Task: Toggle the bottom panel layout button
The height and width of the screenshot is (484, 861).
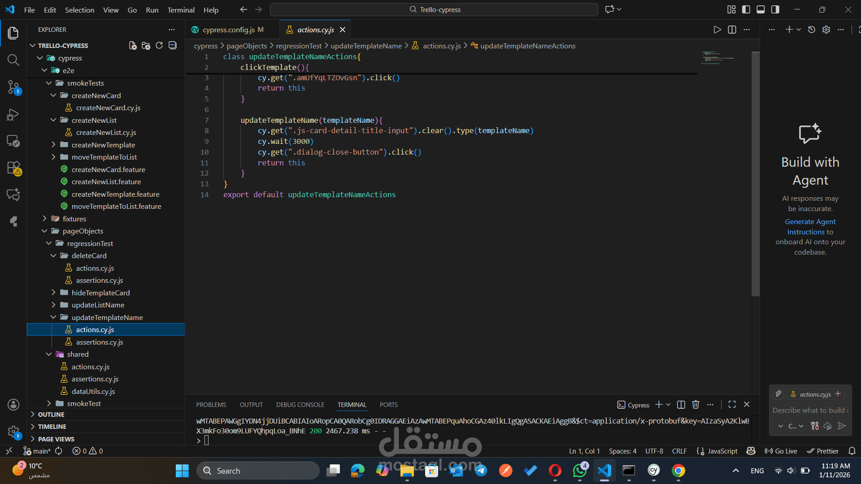Action: pos(761,9)
